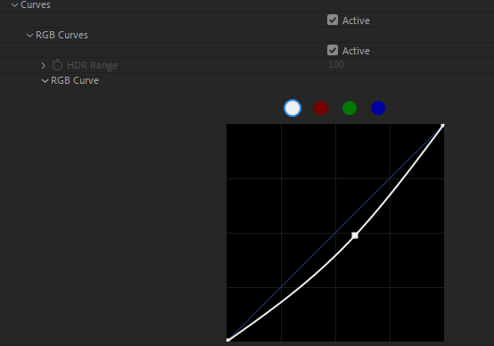
Task: Expand the HDR Range property
Action: click(x=44, y=66)
